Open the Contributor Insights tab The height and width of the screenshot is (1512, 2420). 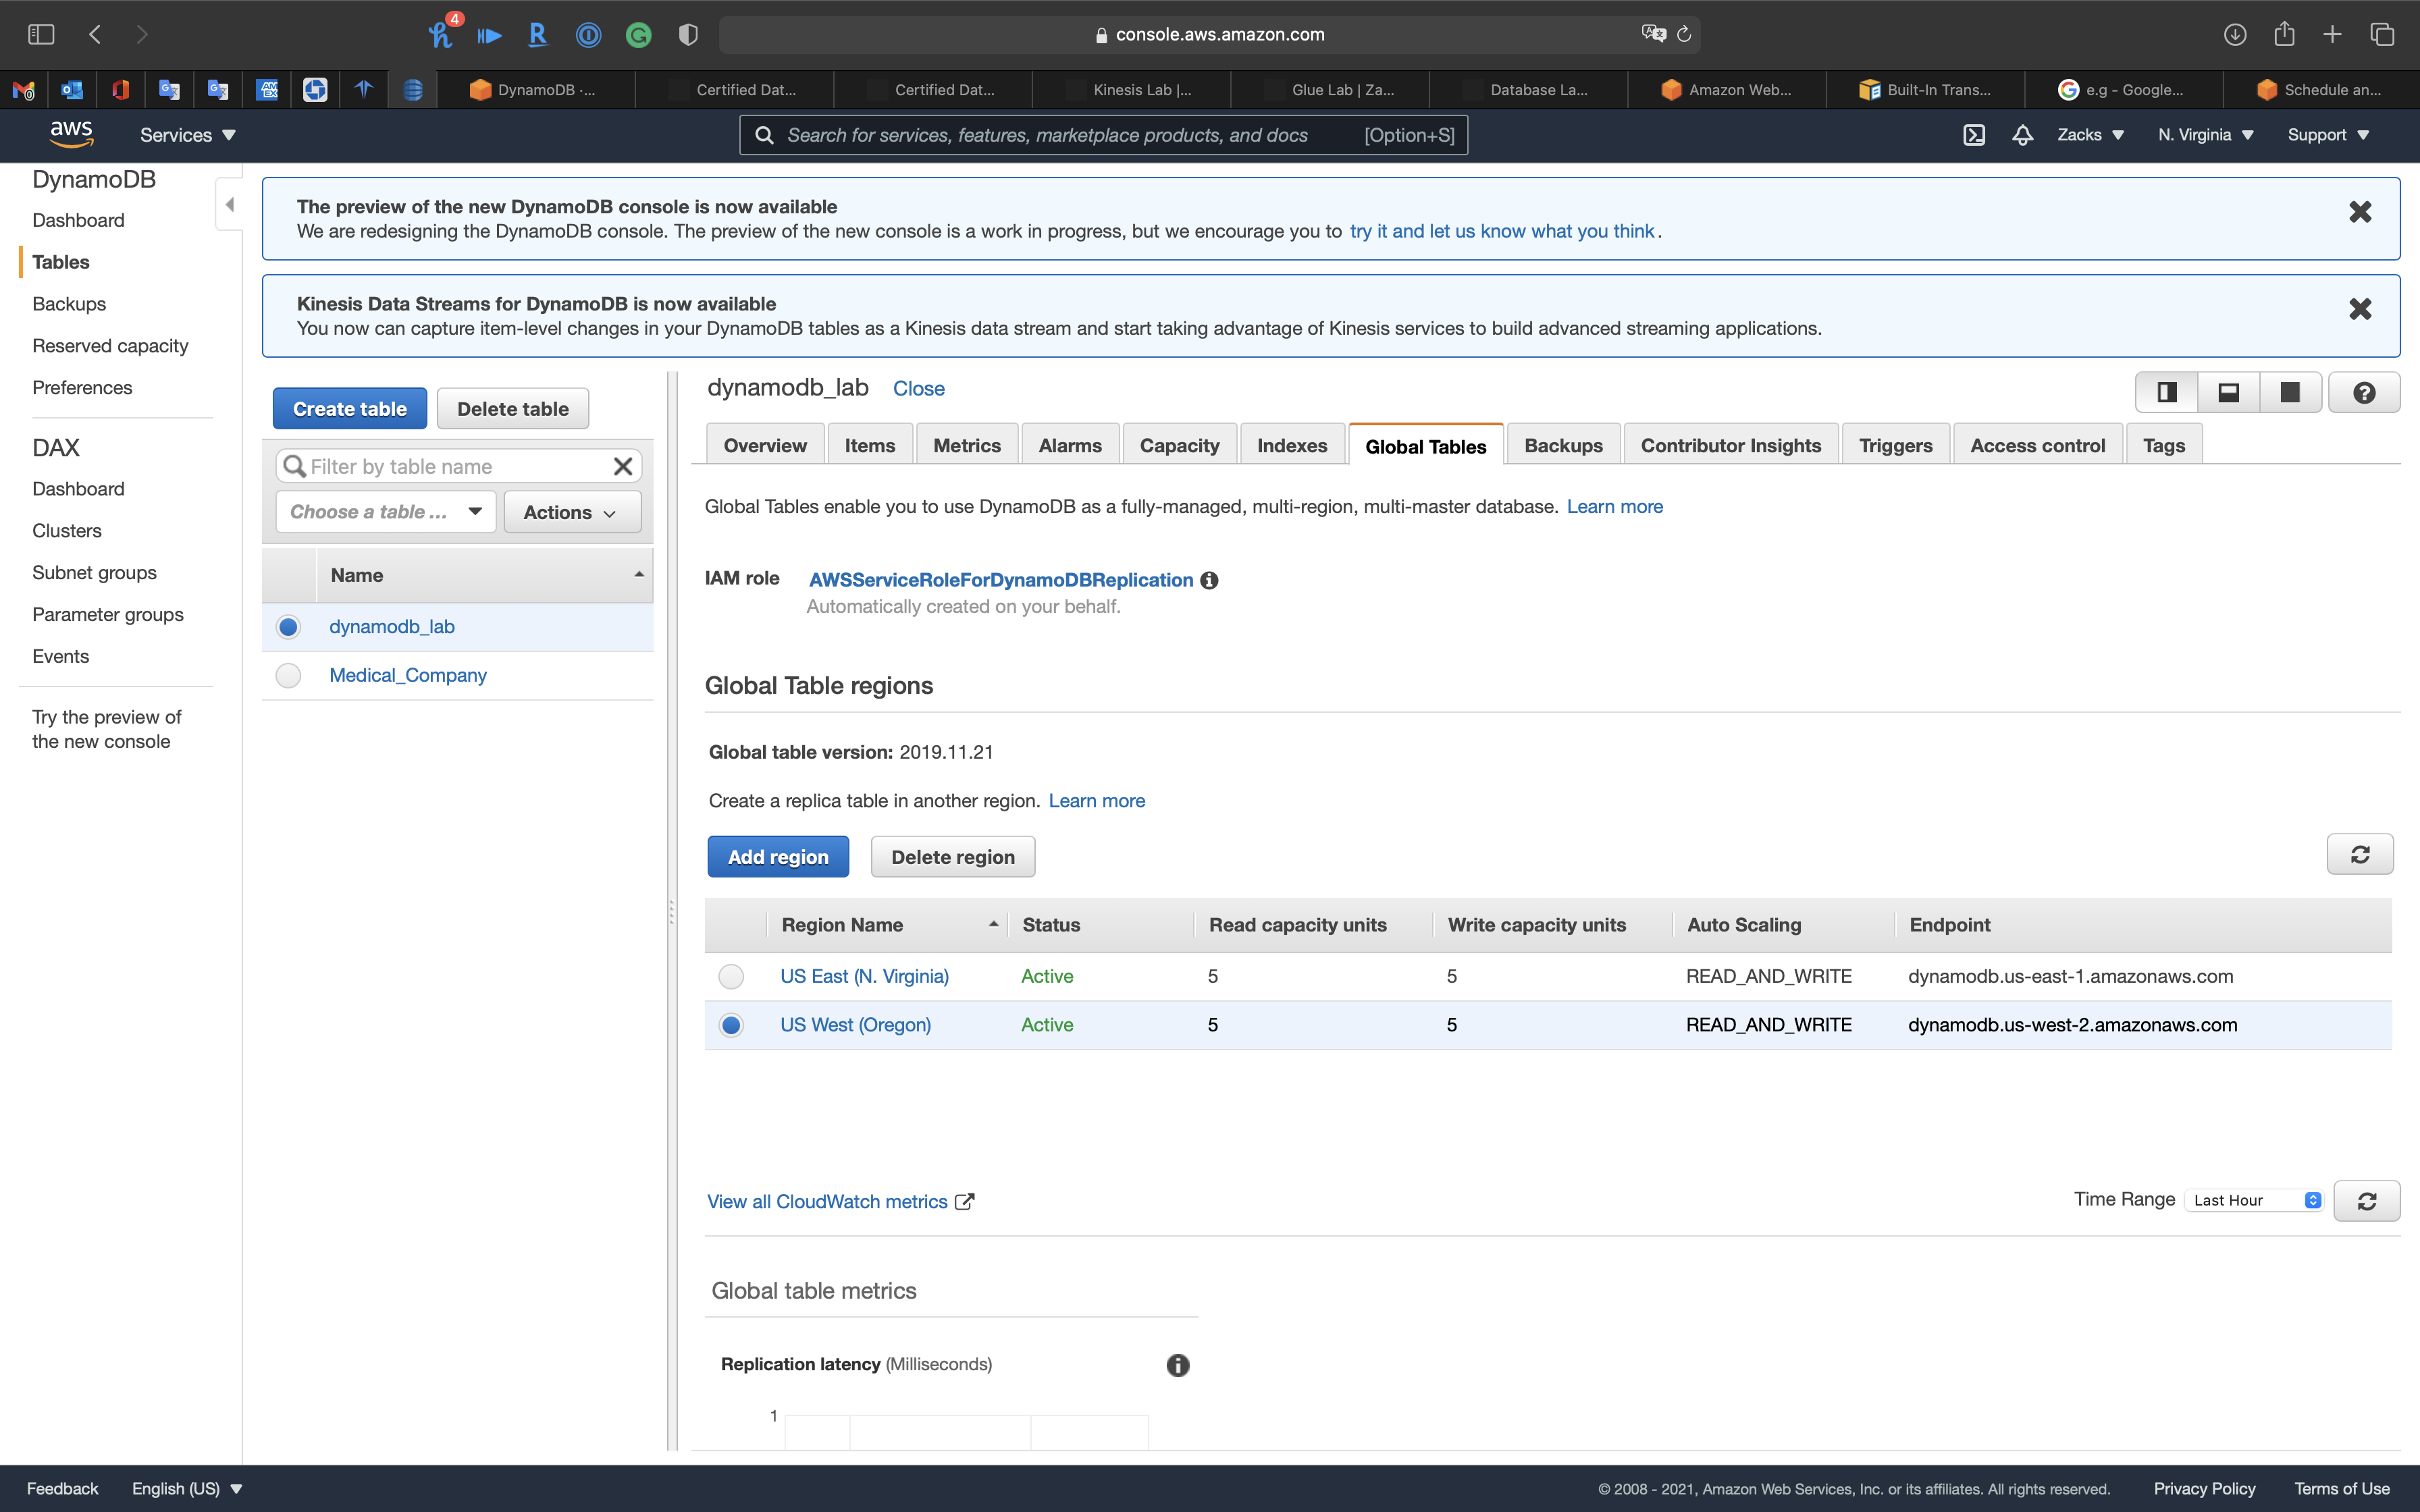(x=1730, y=446)
